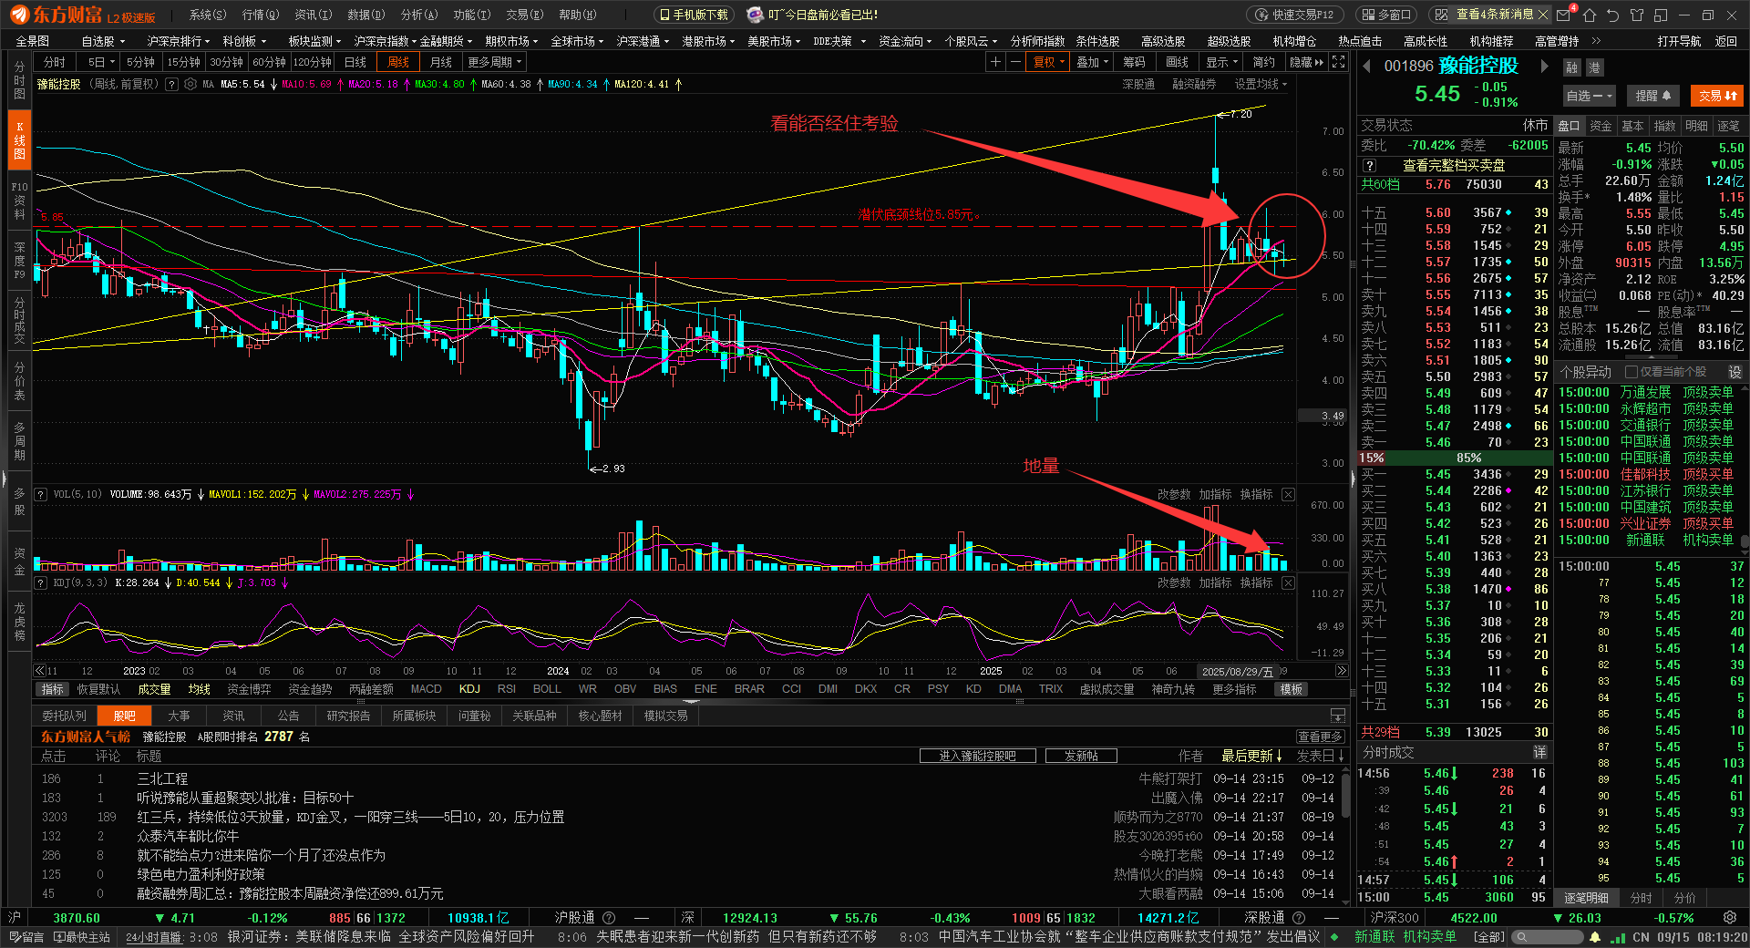
Task: Go to next stock with right triangle arrow
Action: point(1544,67)
